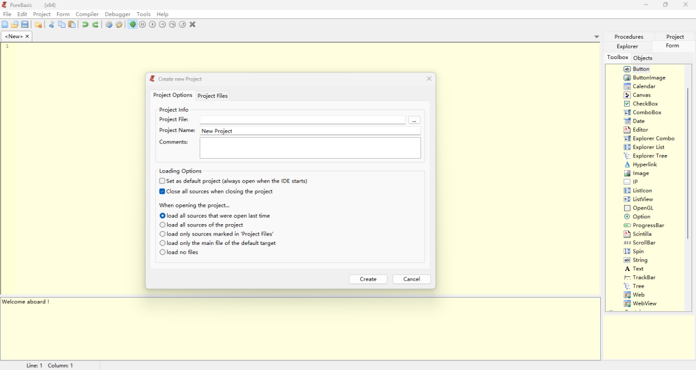This screenshot has height=370, width=696.
Task: Click the Toolbox list vertical scrollbar
Action: click(688, 162)
